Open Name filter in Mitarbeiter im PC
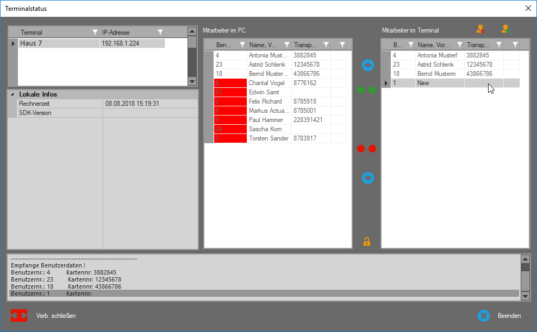 (x=286, y=45)
